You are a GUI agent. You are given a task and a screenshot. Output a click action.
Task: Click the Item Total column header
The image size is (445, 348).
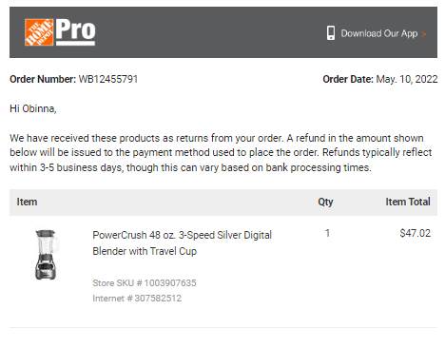[x=408, y=202]
